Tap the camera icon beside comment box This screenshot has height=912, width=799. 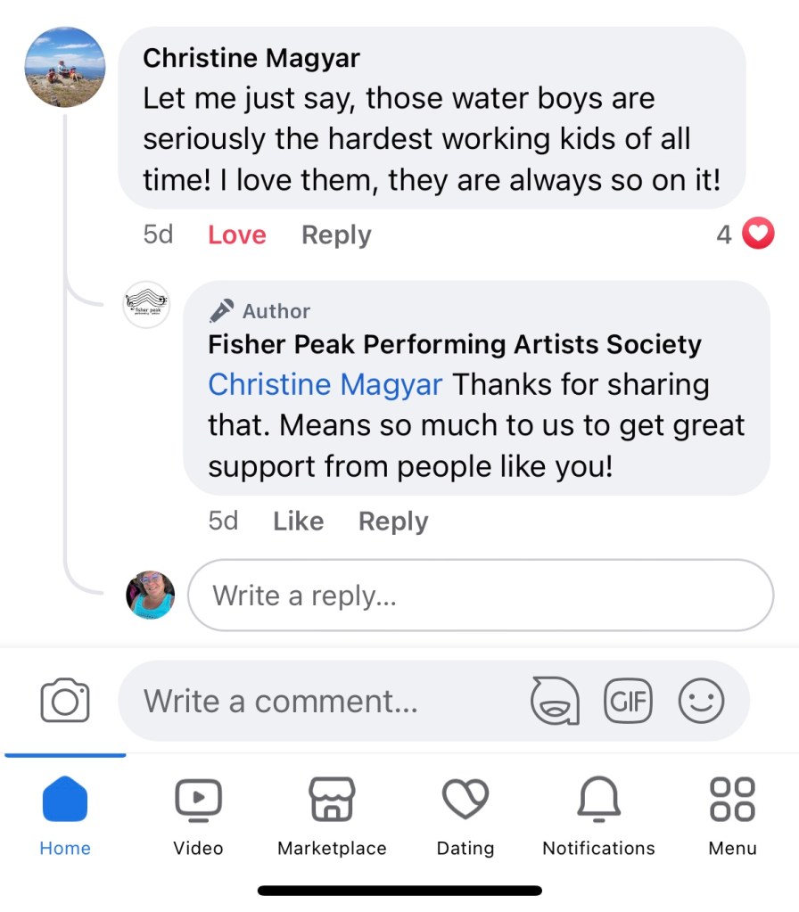point(65,701)
